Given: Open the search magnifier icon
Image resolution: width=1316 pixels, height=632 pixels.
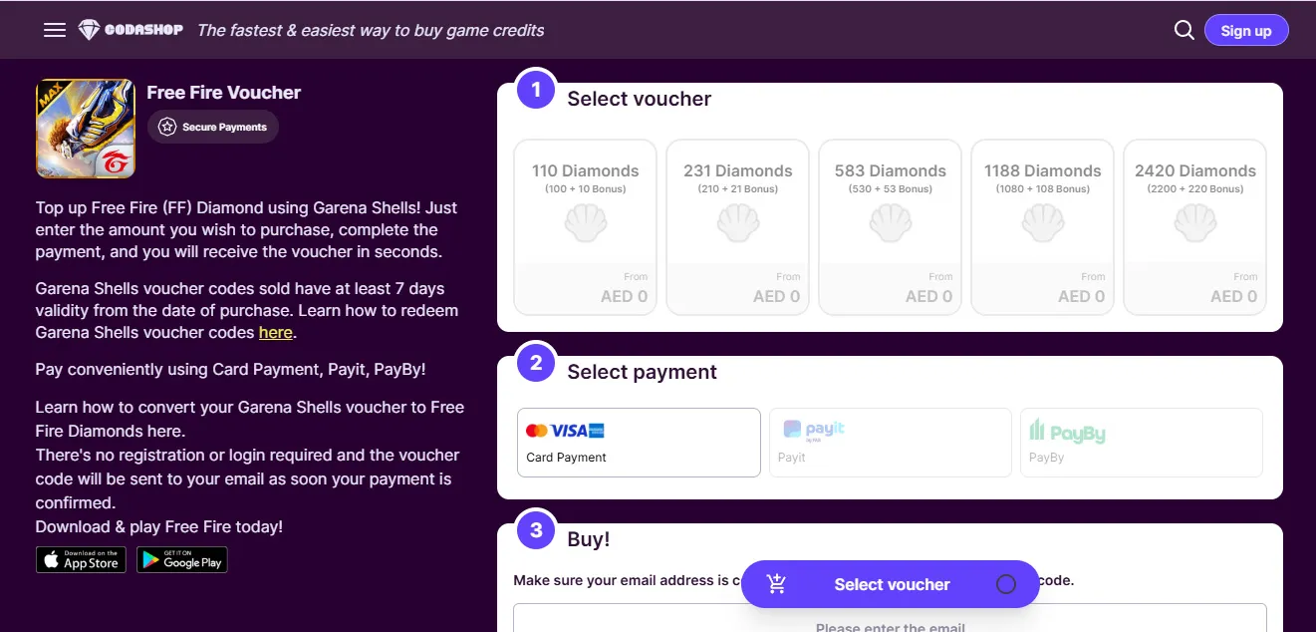Looking at the screenshot, I should click(x=1184, y=30).
